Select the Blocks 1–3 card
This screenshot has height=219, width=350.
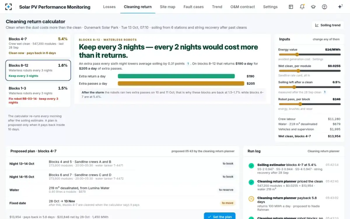(38, 95)
